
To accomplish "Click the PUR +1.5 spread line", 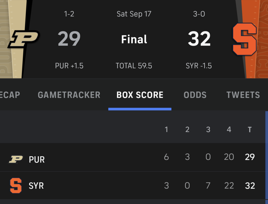I will coord(69,66).
